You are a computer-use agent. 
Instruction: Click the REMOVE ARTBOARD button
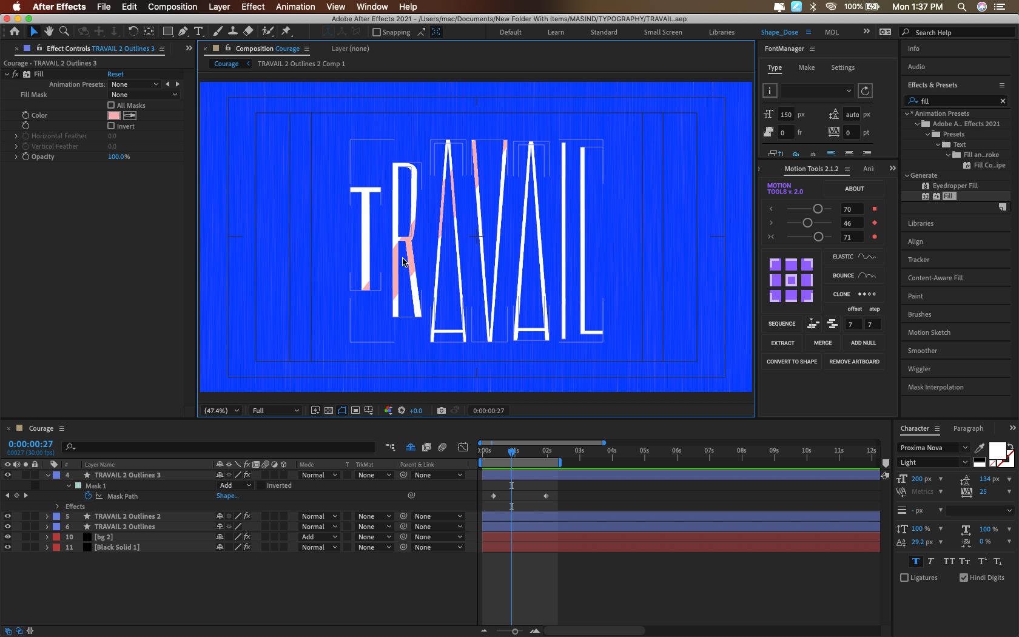[854, 362]
